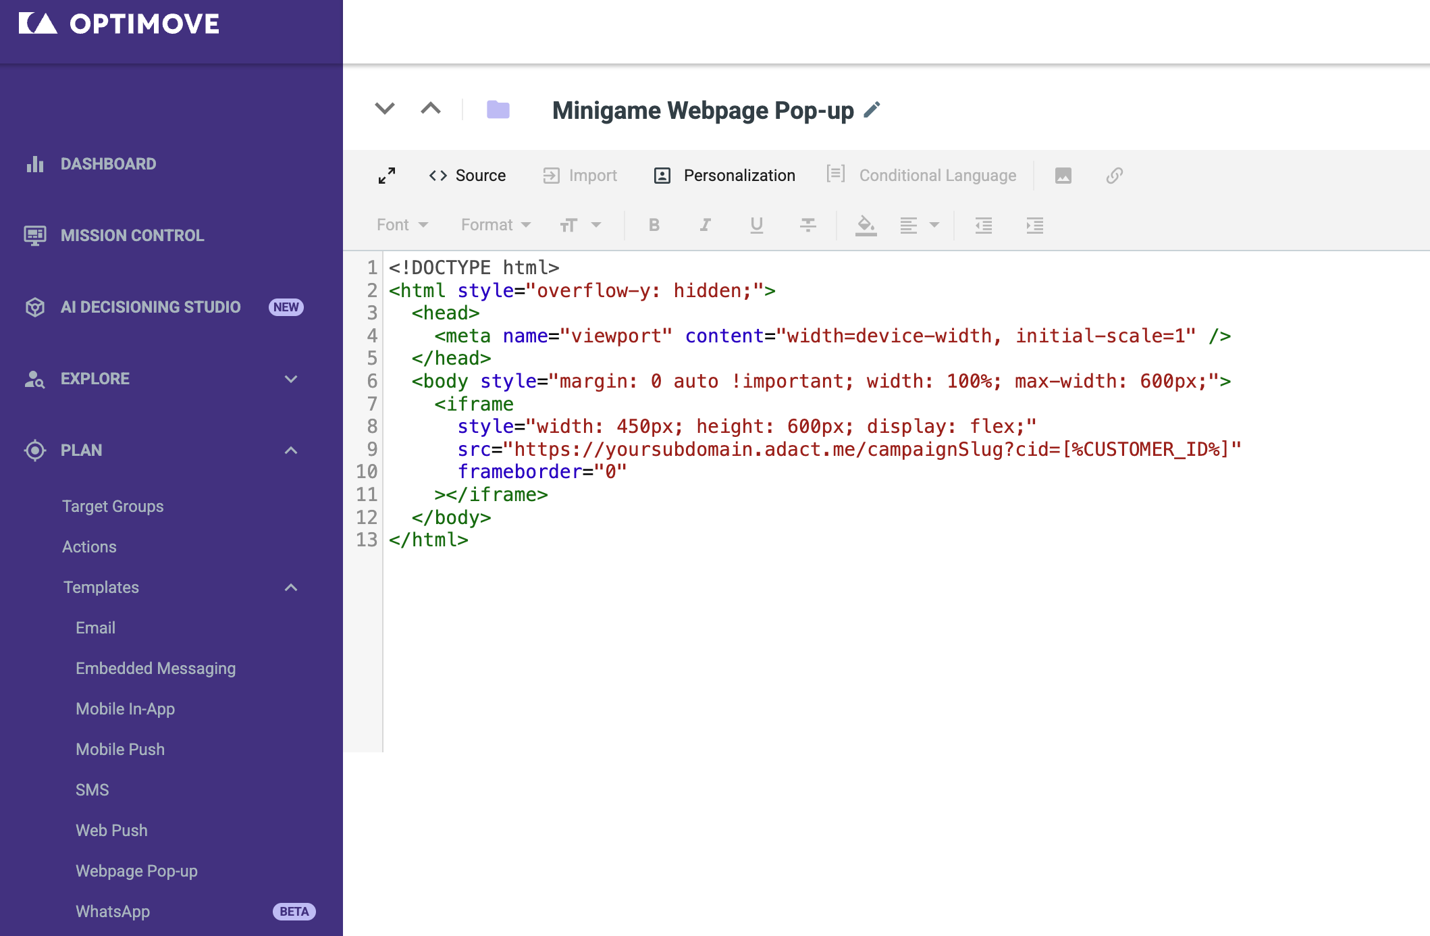Open Mission Control in the sidebar
1430x936 pixels.
[x=132, y=236]
